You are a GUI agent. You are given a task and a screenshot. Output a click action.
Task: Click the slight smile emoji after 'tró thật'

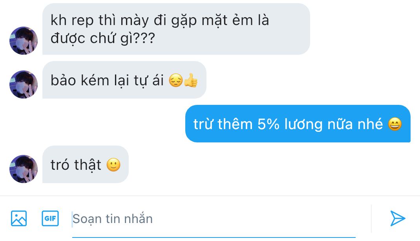pyautogui.click(x=113, y=165)
